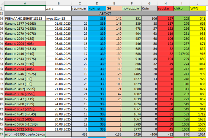This screenshot has width=208, height=138.
Task: Select date cell 17.08.2025
Action: point(59,74)
